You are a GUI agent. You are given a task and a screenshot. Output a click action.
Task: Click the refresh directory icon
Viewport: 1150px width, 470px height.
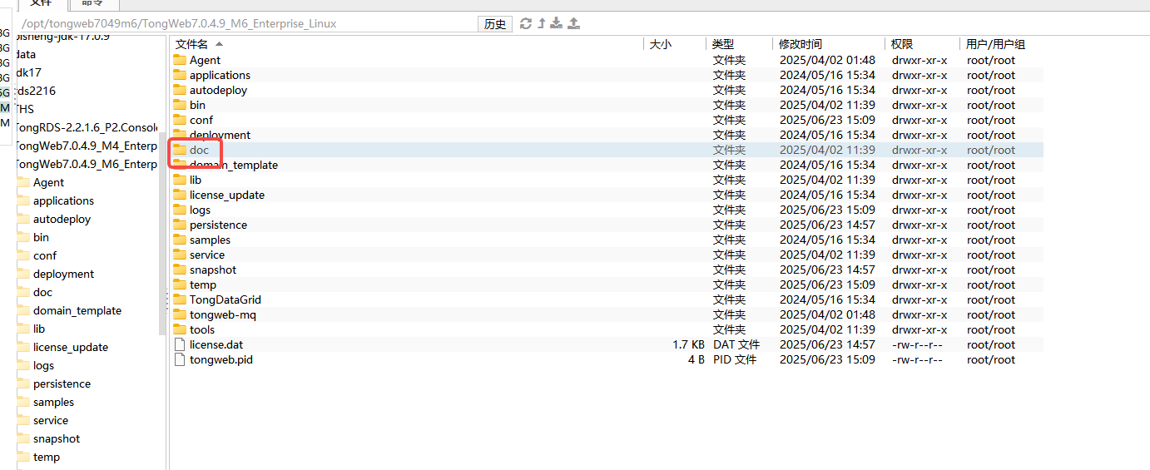click(526, 23)
